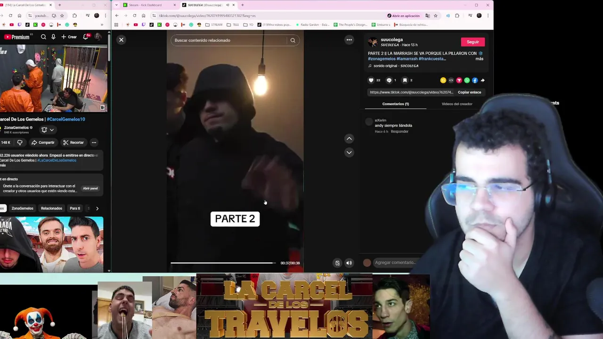The width and height of the screenshot is (603, 339).
Task: Open the translate page icon in address bar
Action: point(428,16)
